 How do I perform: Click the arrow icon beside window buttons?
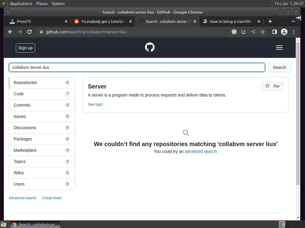coord(298,18)
